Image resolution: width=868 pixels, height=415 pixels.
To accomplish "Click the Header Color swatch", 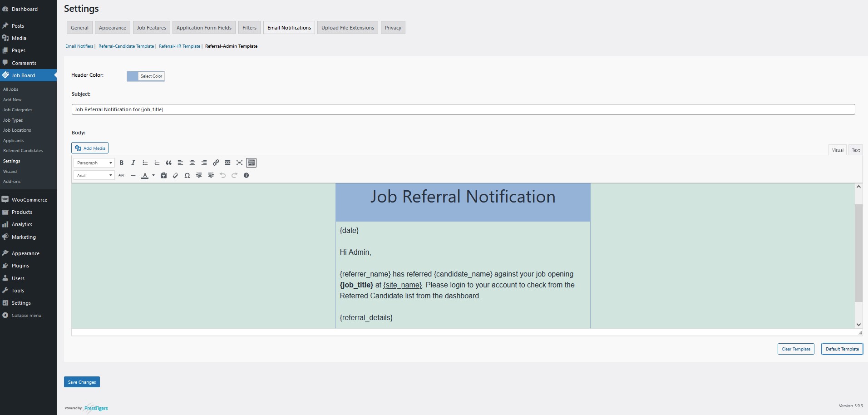I will tap(133, 76).
